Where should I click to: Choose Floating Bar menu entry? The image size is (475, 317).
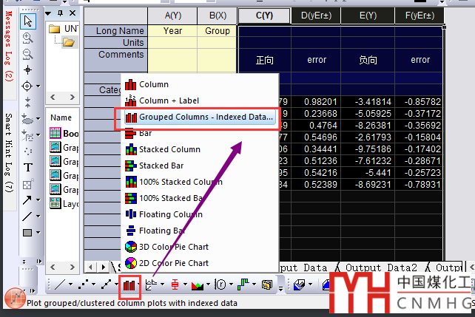coord(200,231)
